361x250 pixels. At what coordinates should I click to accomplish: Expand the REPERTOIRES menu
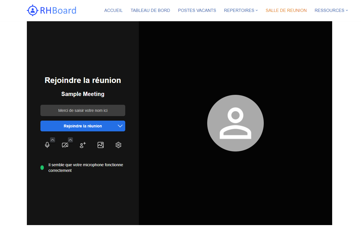point(241,10)
